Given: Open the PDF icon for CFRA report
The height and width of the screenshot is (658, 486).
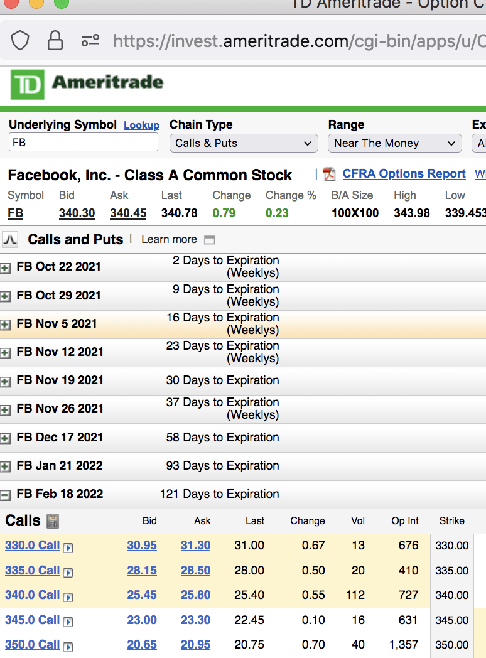Looking at the screenshot, I should pyautogui.click(x=329, y=174).
